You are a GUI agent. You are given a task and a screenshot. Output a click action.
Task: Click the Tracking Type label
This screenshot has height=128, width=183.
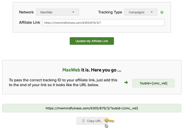(110, 12)
